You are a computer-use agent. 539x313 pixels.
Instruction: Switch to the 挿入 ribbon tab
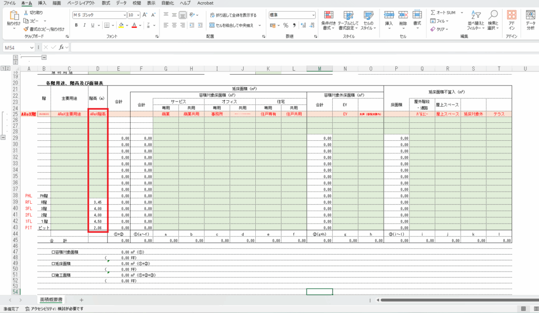pyautogui.click(x=42, y=3)
